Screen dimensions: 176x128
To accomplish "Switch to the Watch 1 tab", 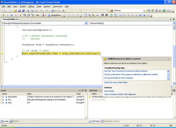I will 15,121.
